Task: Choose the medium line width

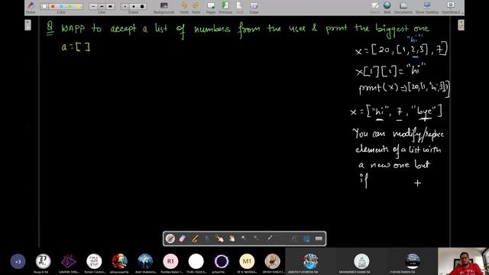Action: tap(102, 6)
